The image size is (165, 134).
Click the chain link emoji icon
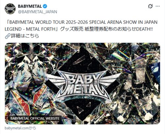(8, 36)
